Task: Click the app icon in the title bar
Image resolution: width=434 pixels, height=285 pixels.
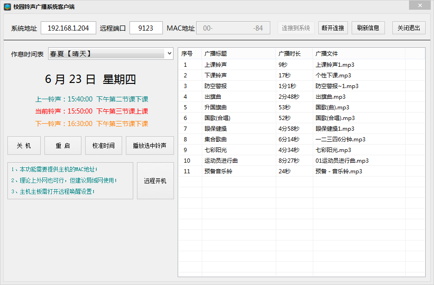Action: [6, 6]
